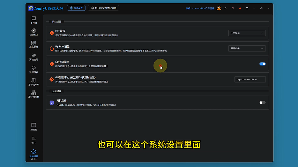Enable the 开机启动 toggle

[x=262, y=103]
